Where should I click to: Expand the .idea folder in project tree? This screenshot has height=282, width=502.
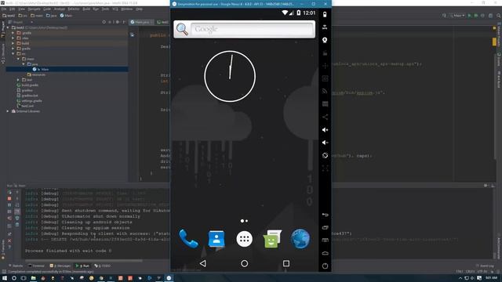pos(13,38)
